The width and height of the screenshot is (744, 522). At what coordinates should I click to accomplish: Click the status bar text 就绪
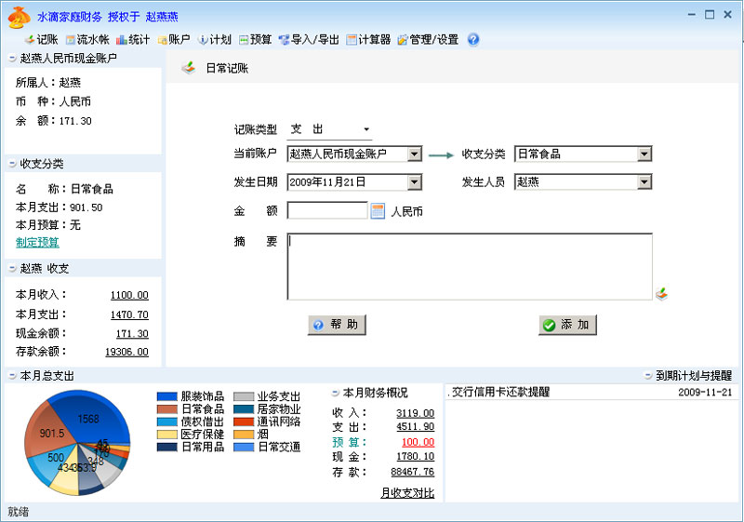(19, 512)
